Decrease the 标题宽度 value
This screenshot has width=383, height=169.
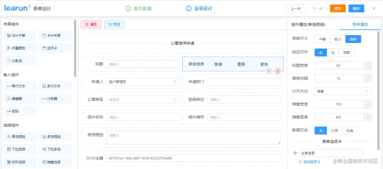(368, 67)
